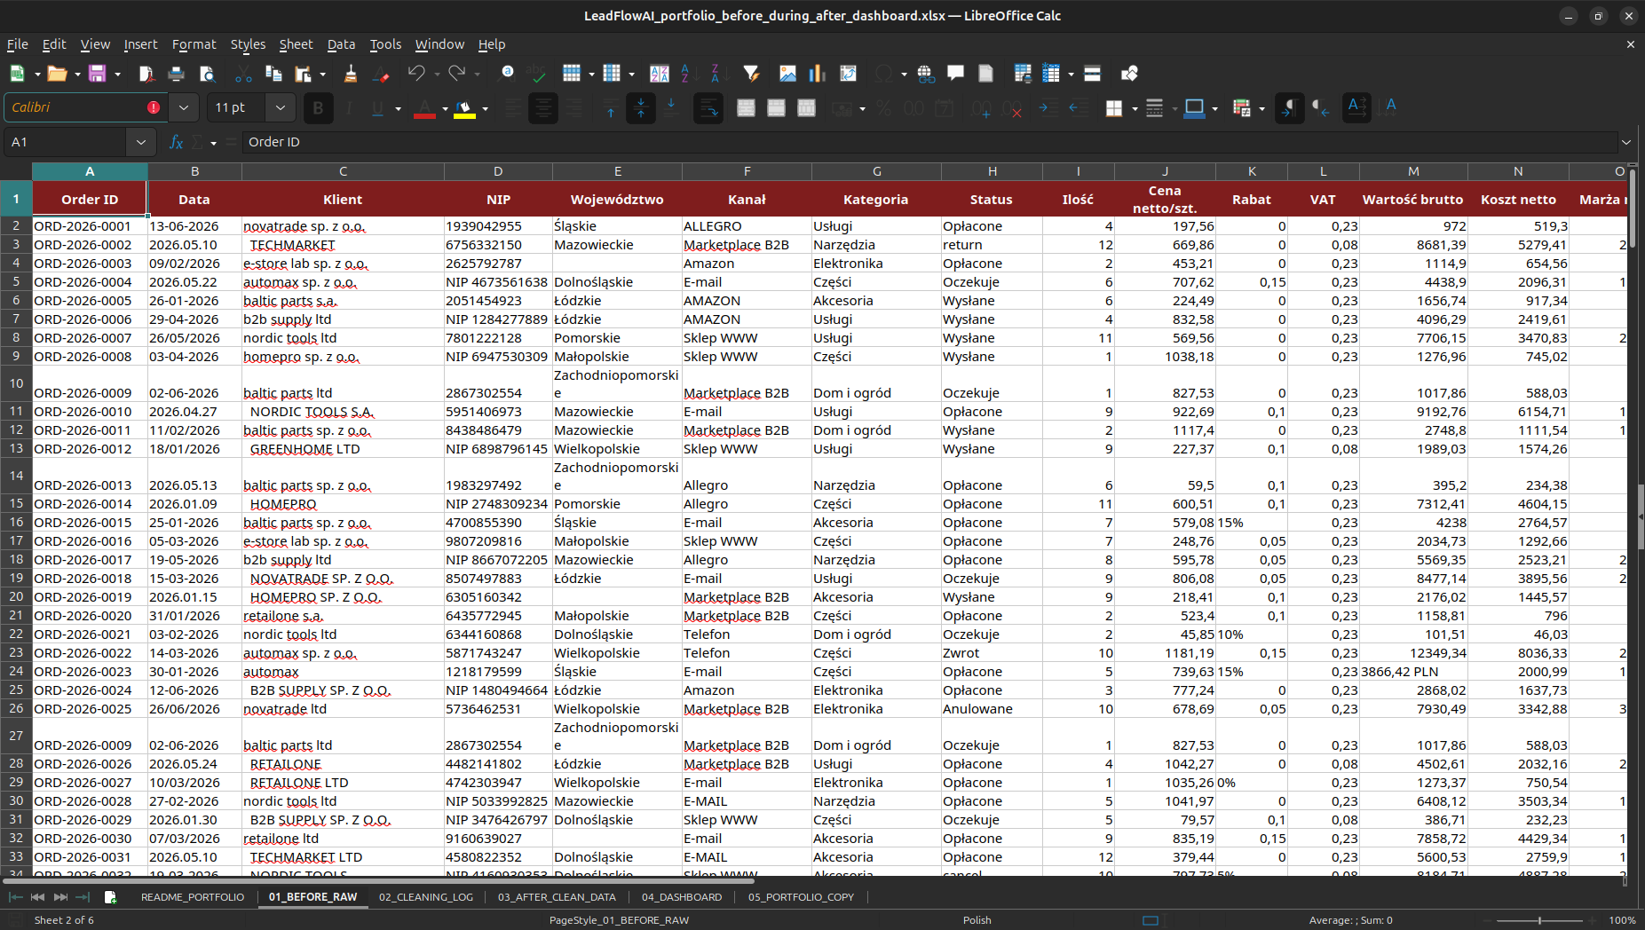Insert a chart via toolbar icon
Image resolution: width=1645 pixels, height=930 pixels.
tap(818, 74)
